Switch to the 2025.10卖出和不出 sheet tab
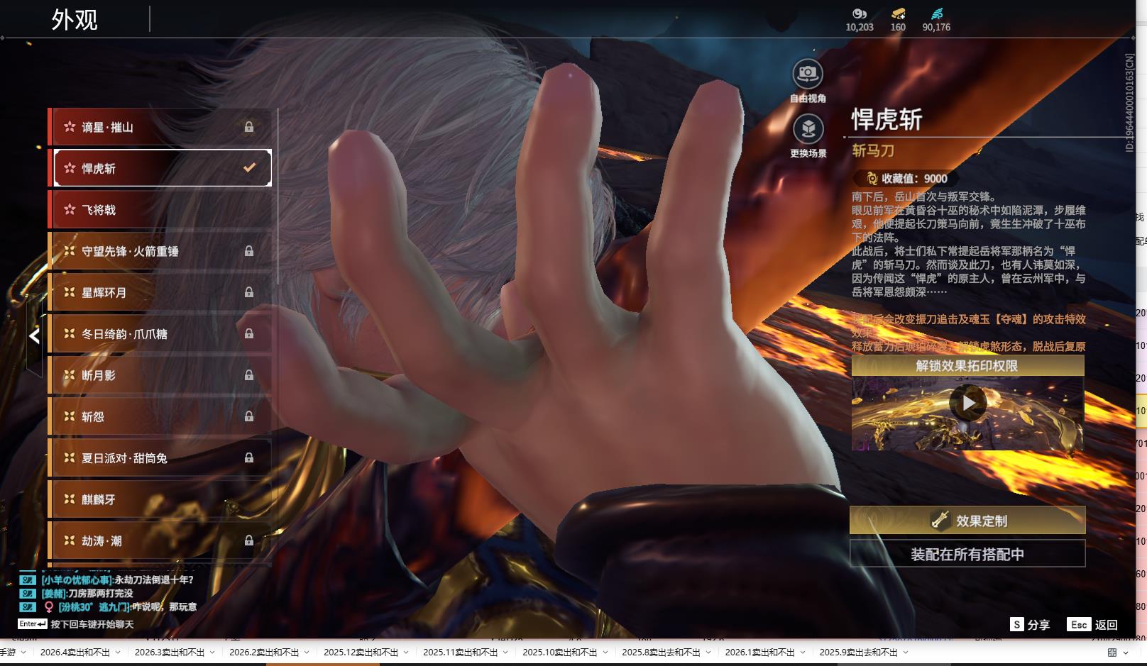Viewport: 1147px width, 666px height. 559,653
